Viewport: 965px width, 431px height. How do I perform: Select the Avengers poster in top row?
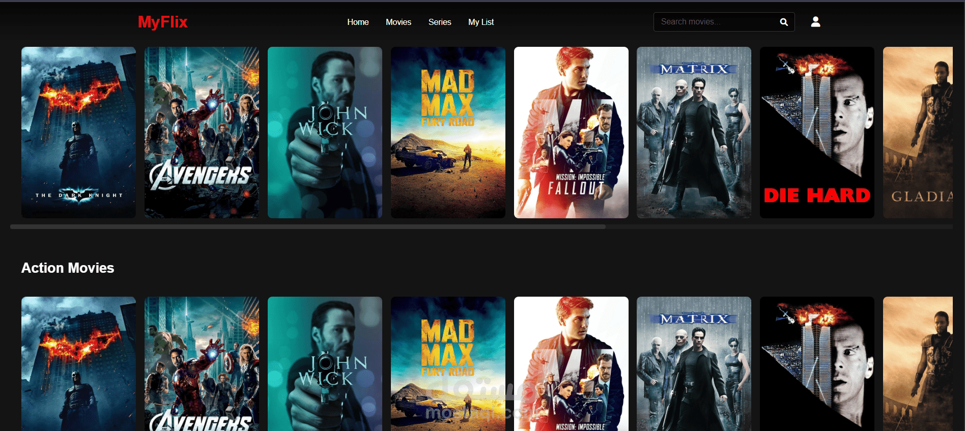click(x=202, y=132)
